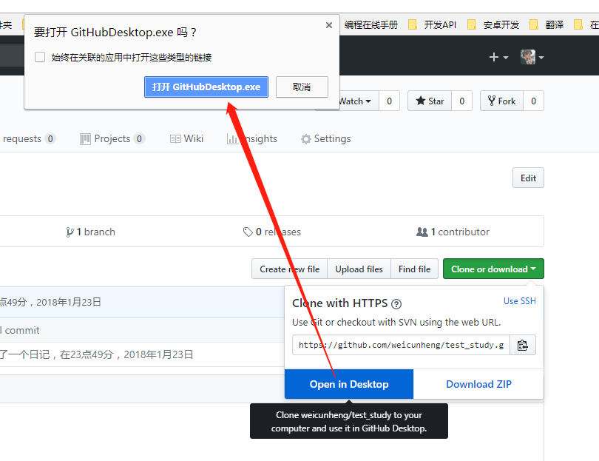Click the Fork icon

coord(492,101)
